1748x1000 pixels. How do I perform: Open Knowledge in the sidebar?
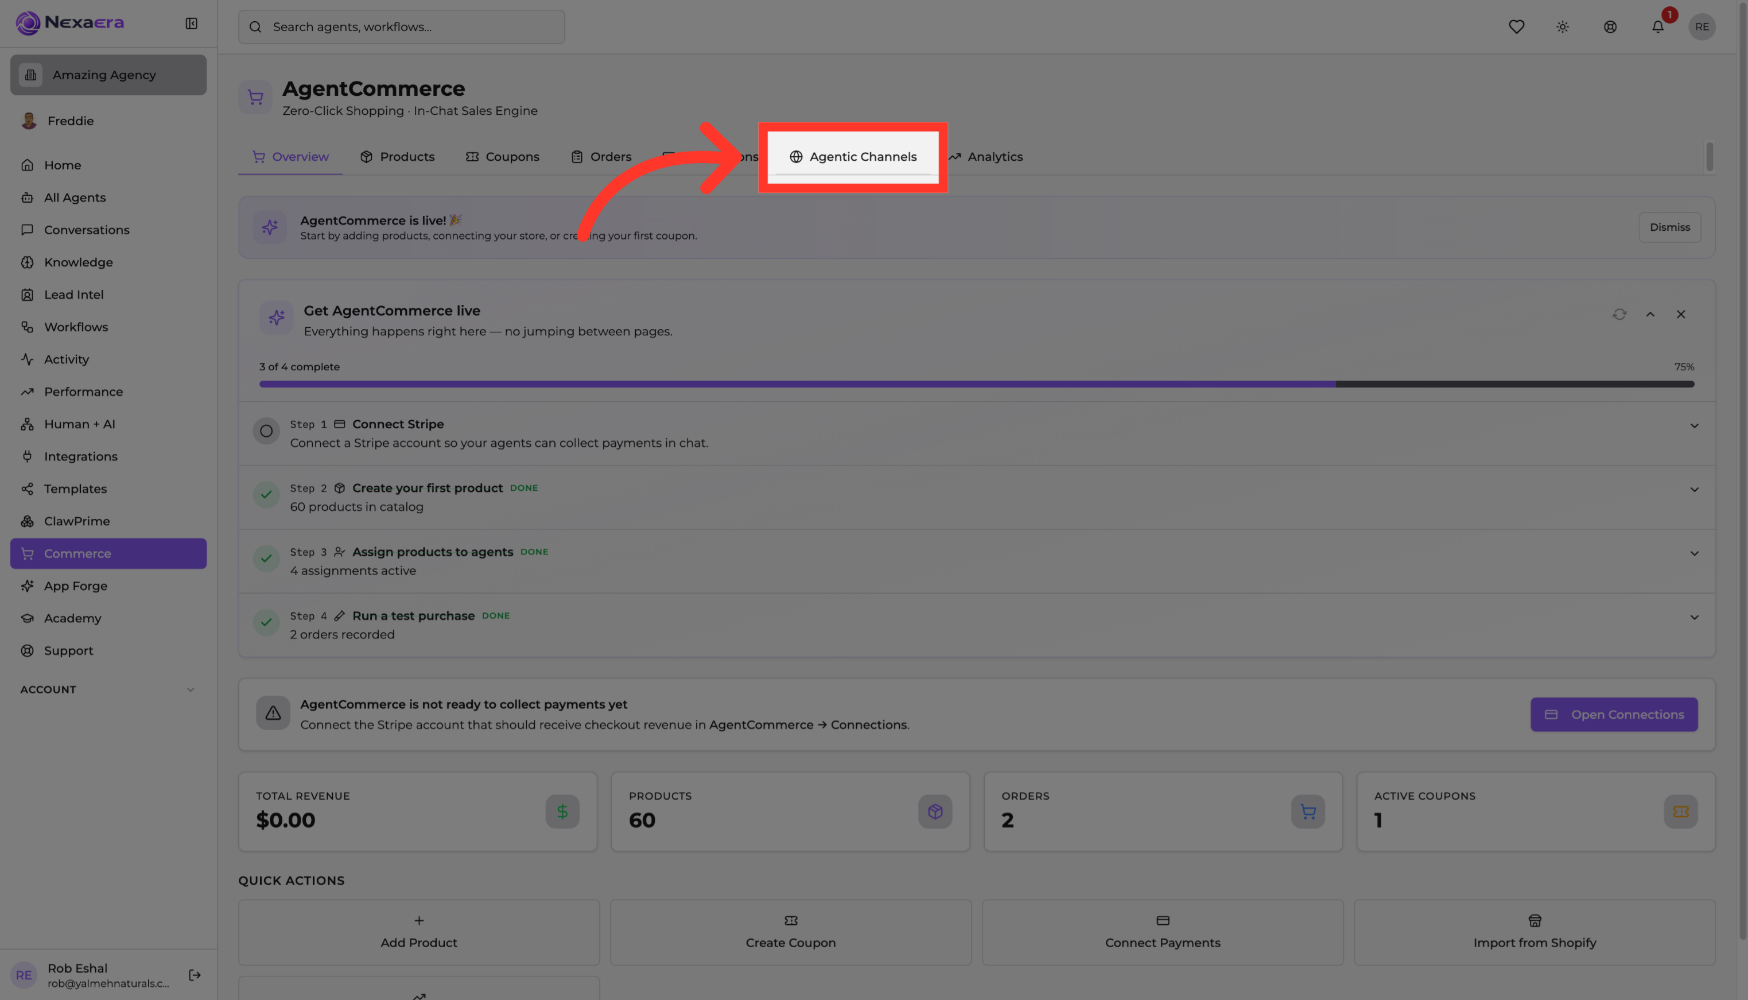108,262
